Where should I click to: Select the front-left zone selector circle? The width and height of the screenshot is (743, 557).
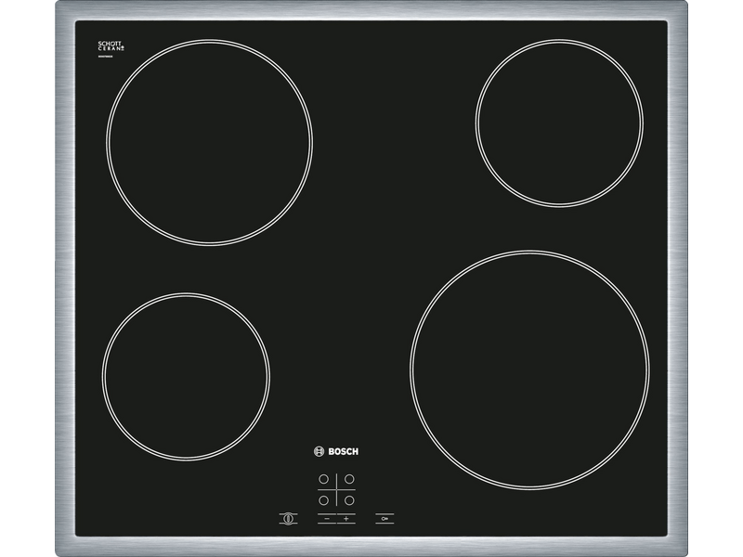tap(324, 499)
